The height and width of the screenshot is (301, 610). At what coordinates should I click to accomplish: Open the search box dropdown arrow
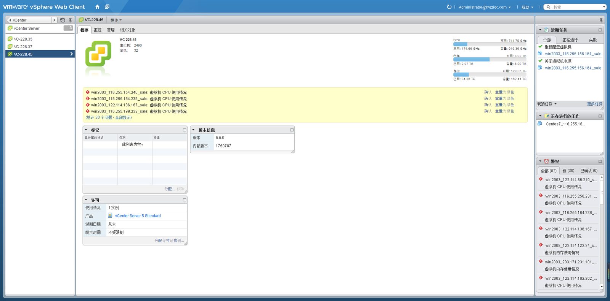coord(604,7)
